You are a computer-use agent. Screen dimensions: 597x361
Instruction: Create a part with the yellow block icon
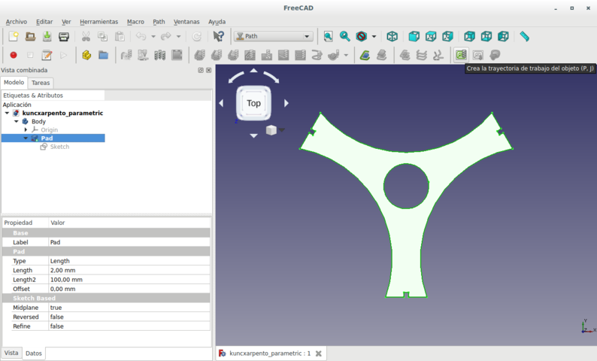click(x=86, y=55)
